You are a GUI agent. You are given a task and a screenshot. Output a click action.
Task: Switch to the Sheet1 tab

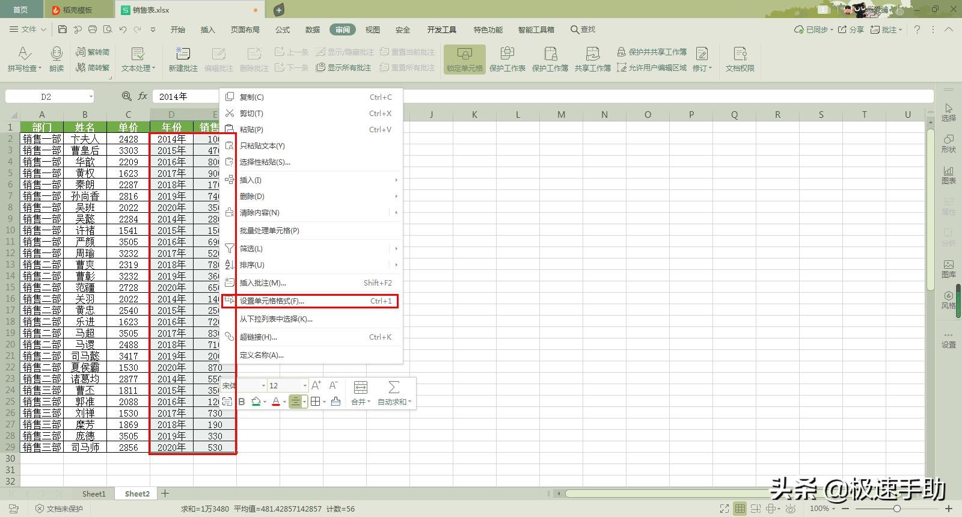pyautogui.click(x=94, y=494)
